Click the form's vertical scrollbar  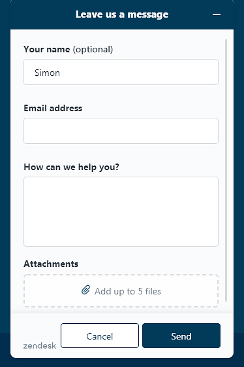(226, 170)
